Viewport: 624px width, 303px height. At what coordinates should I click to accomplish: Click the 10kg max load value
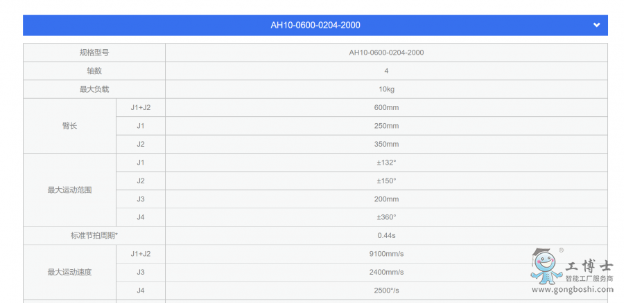click(x=386, y=89)
